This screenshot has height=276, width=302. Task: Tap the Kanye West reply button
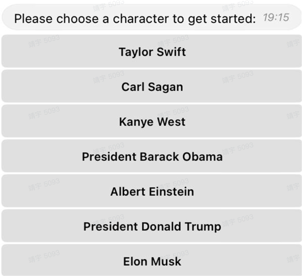[x=152, y=121]
